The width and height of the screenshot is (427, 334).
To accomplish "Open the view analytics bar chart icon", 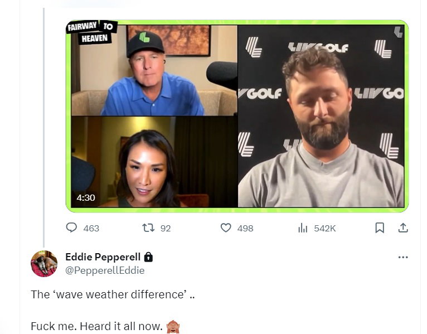I will 303,227.
